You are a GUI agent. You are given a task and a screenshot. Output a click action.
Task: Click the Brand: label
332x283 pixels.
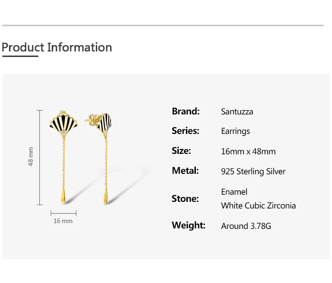coord(185,112)
